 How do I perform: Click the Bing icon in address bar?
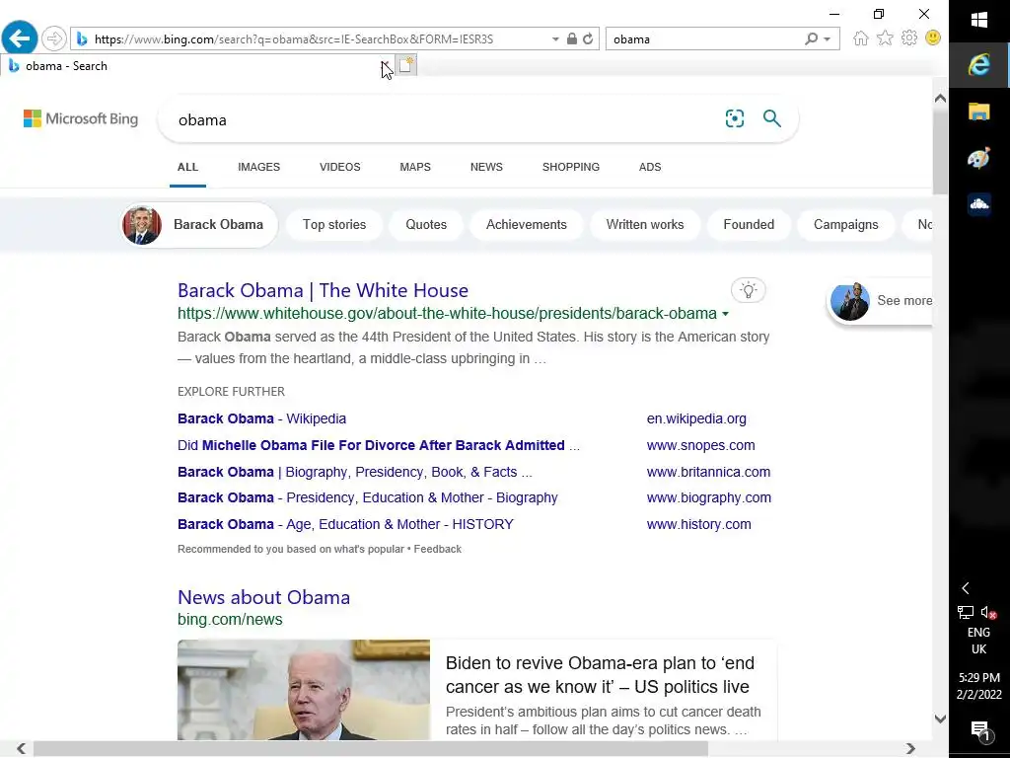(x=82, y=39)
